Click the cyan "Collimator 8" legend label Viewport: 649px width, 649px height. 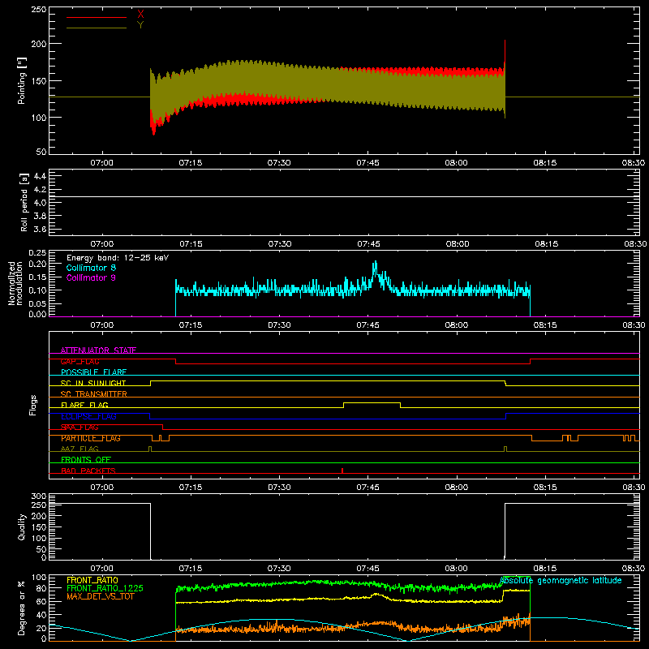click(91, 268)
